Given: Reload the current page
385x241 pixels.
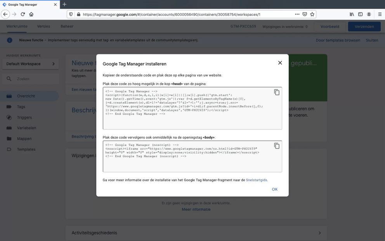Looking at the screenshot, I should coord(23,14).
